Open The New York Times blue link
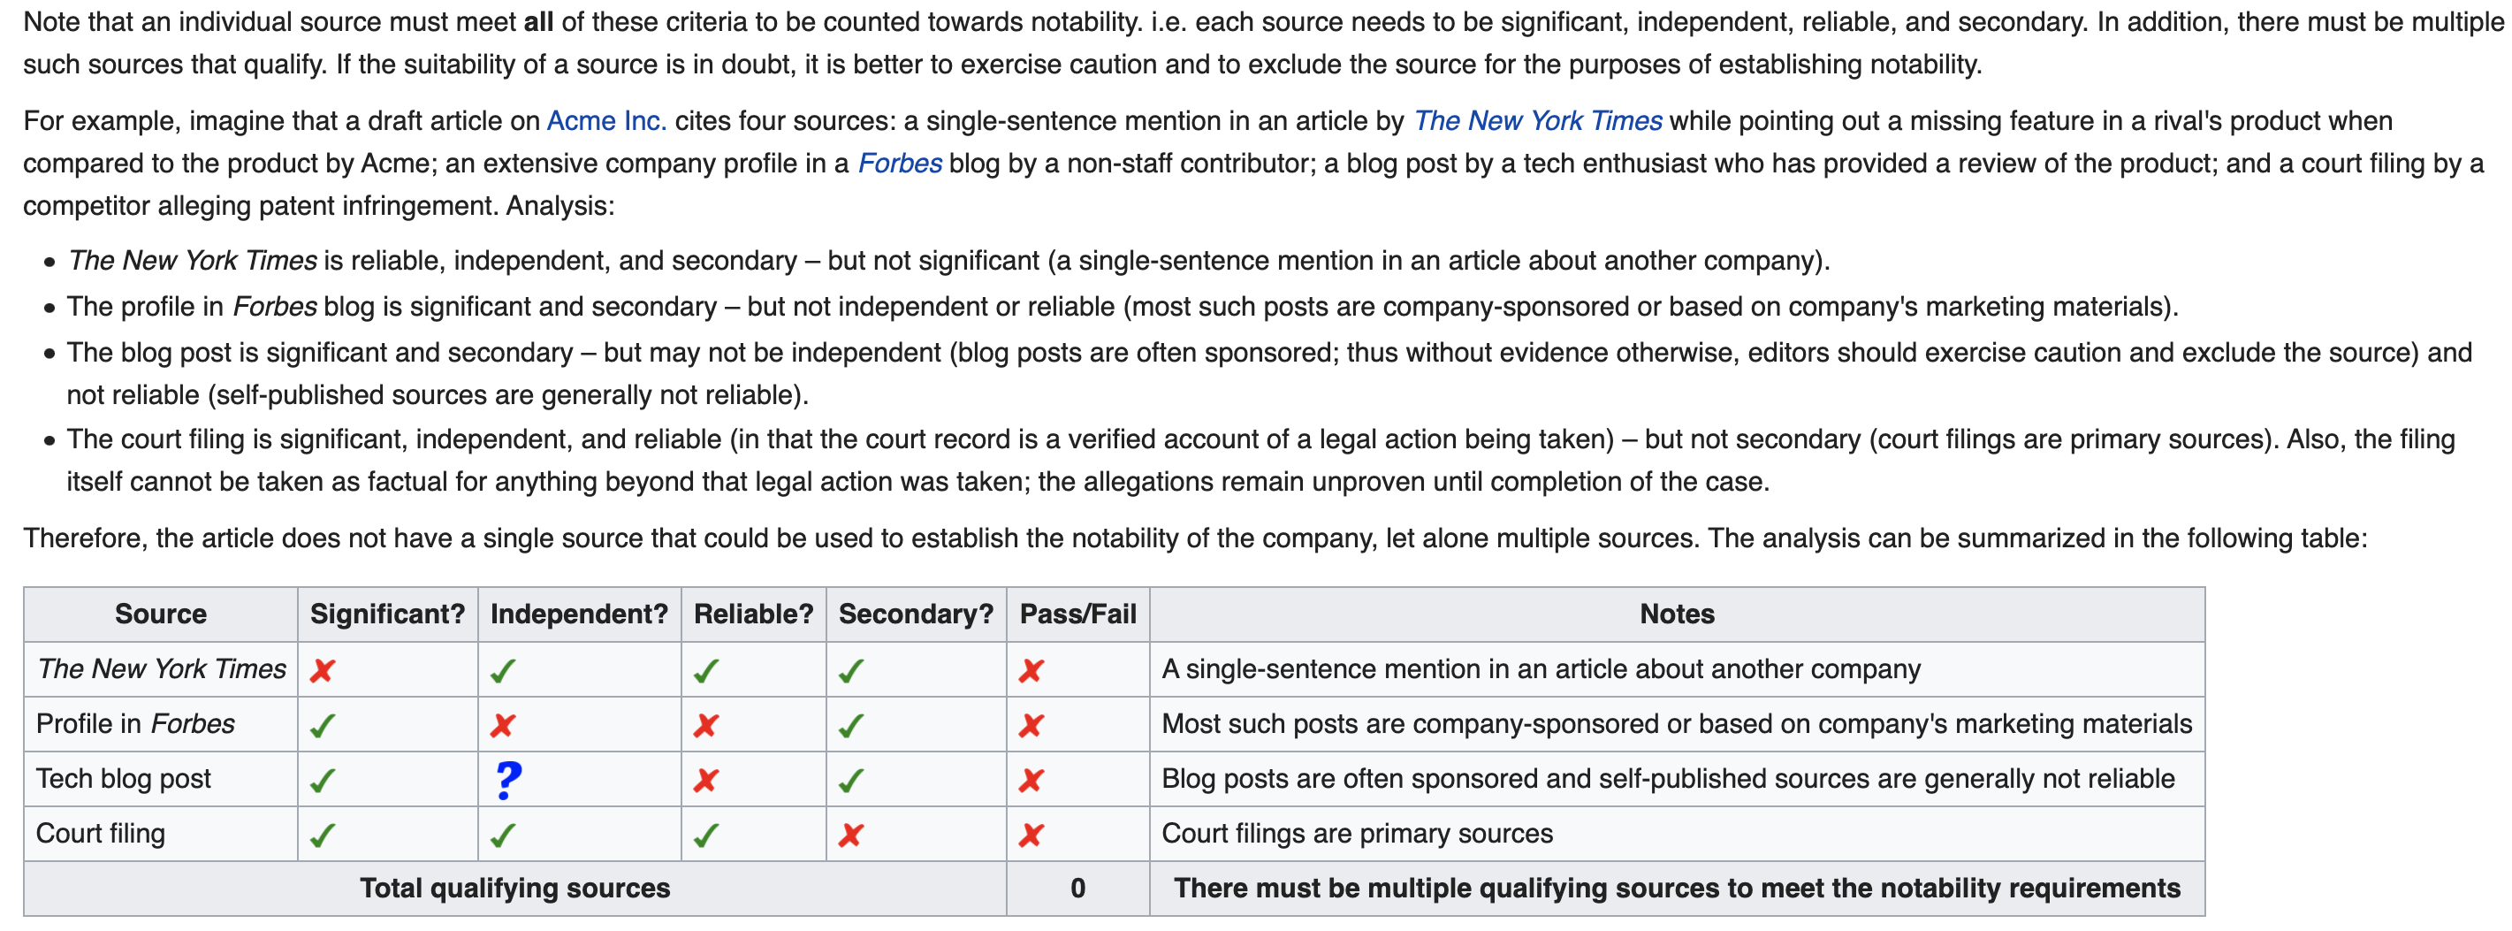Screen dimensions: 2512x931 point(1537,121)
